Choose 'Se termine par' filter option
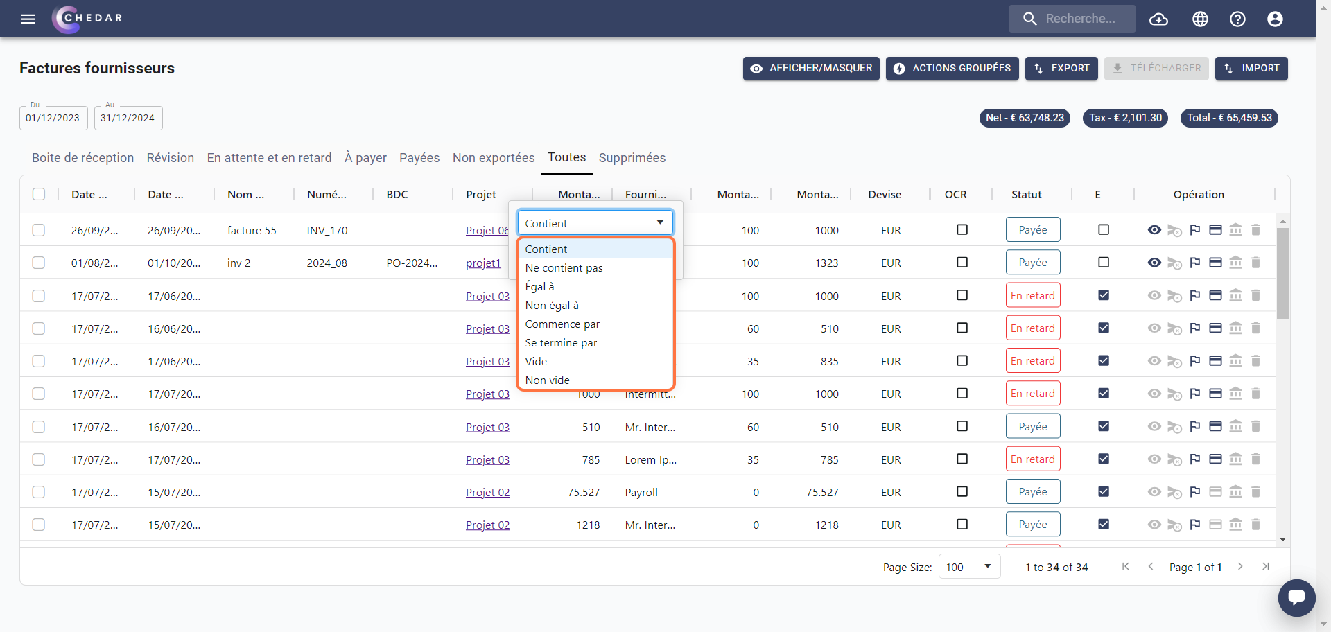The image size is (1331, 632). point(595,342)
